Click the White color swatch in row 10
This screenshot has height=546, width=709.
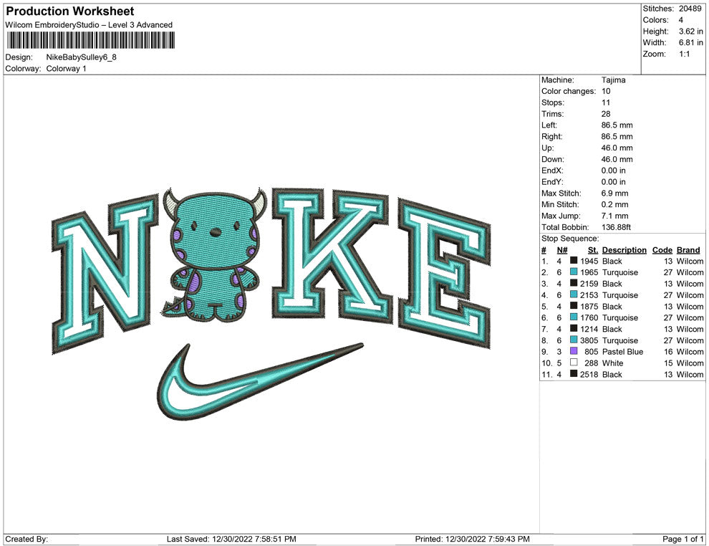click(574, 363)
